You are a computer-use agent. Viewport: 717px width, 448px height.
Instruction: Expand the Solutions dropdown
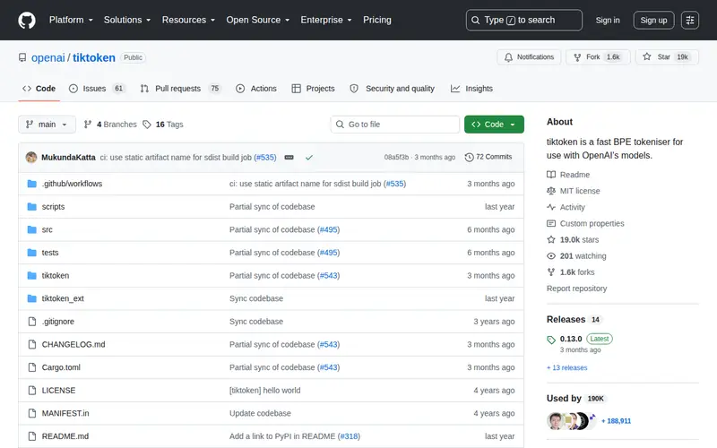(x=126, y=20)
